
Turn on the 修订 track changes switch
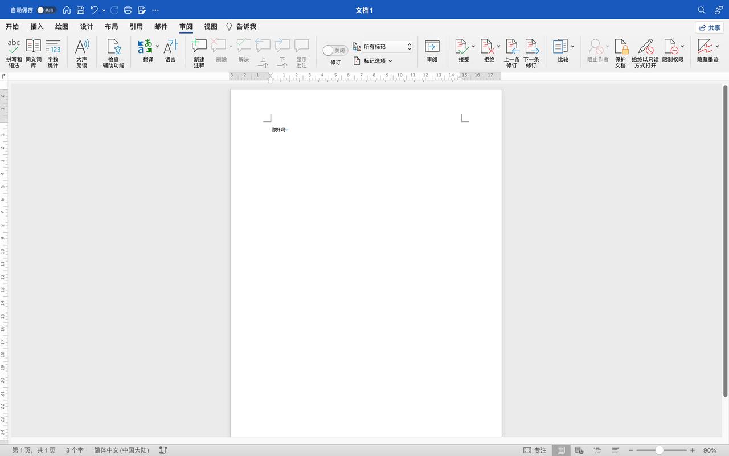pyautogui.click(x=335, y=50)
